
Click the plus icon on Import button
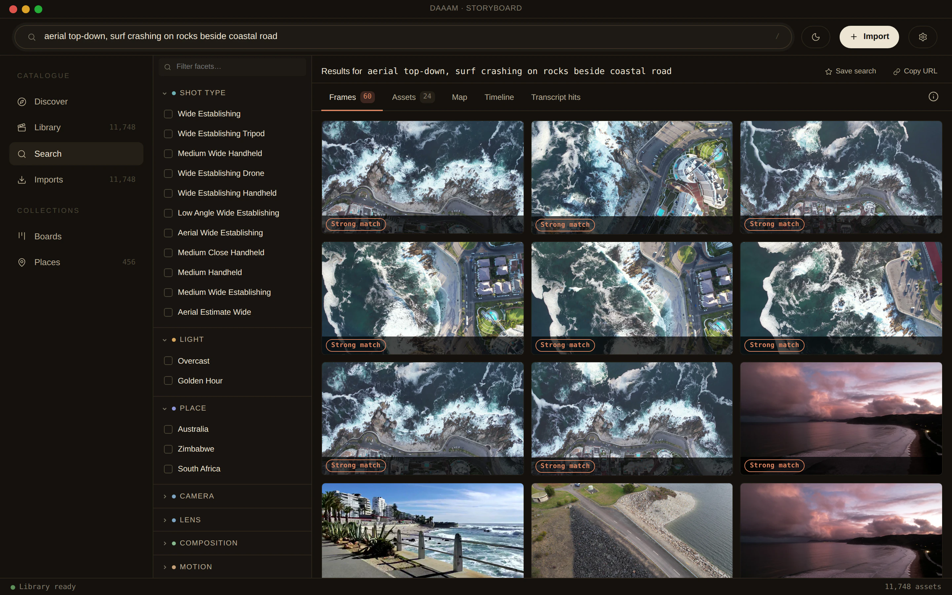coord(853,37)
